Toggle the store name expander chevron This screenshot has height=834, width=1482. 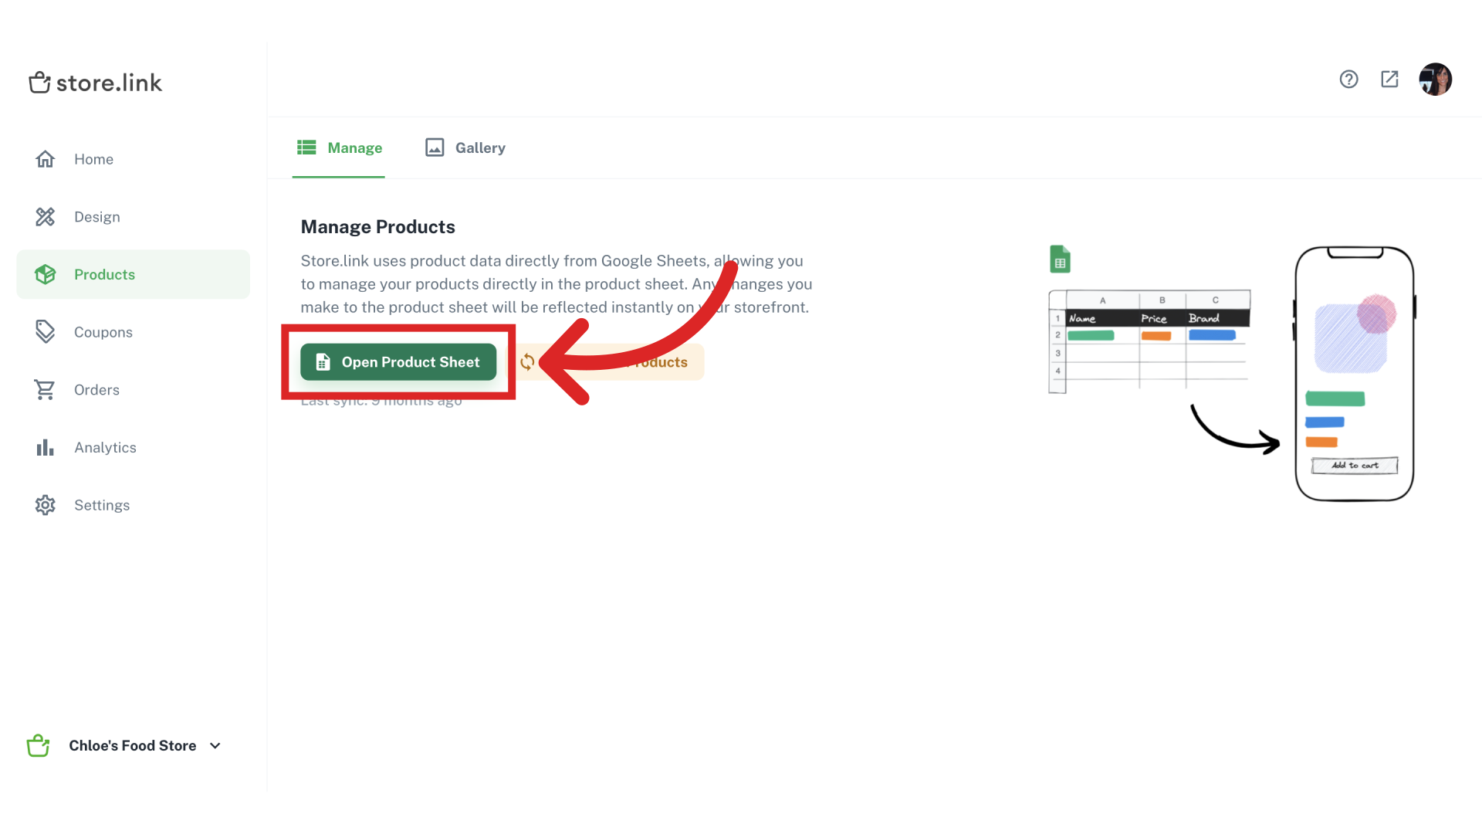[216, 745]
